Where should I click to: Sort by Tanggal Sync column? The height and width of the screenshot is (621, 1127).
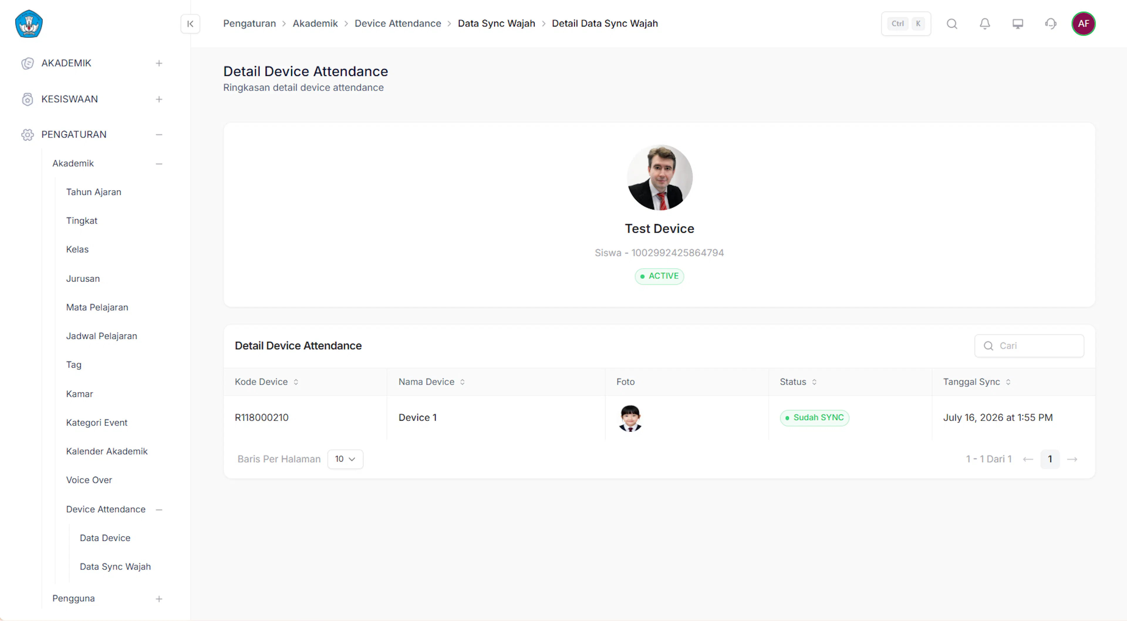click(1008, 382)
